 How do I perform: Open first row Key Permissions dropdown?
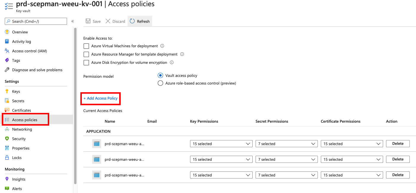click(x=221, y=144)
